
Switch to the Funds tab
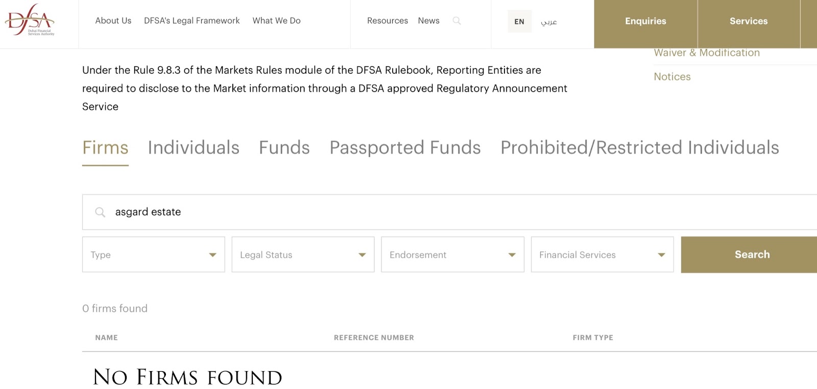pos(284,148)
